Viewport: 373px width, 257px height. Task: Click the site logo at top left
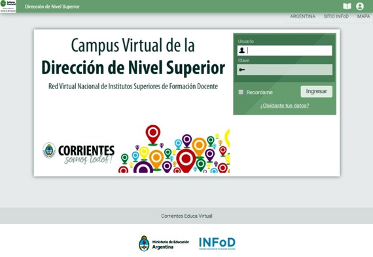pyautogui.click(x=8, y=6)
